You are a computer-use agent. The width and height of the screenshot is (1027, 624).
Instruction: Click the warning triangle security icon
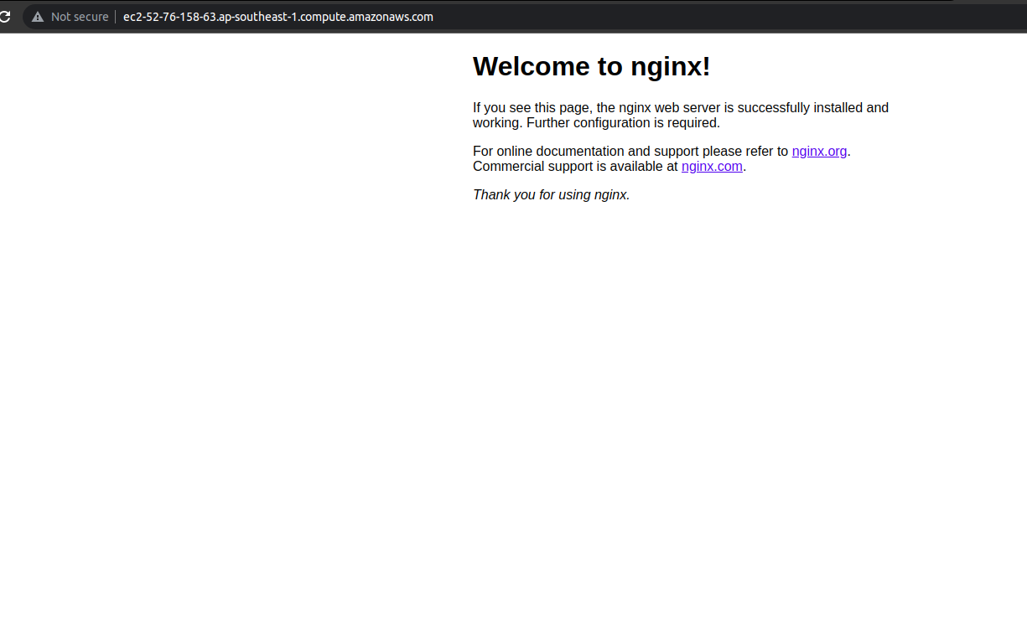pos(38,17)
